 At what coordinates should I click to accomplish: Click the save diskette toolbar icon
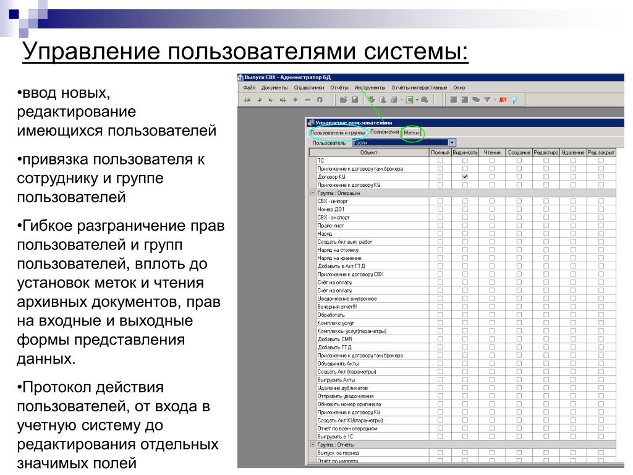click(x=355, y=100)
